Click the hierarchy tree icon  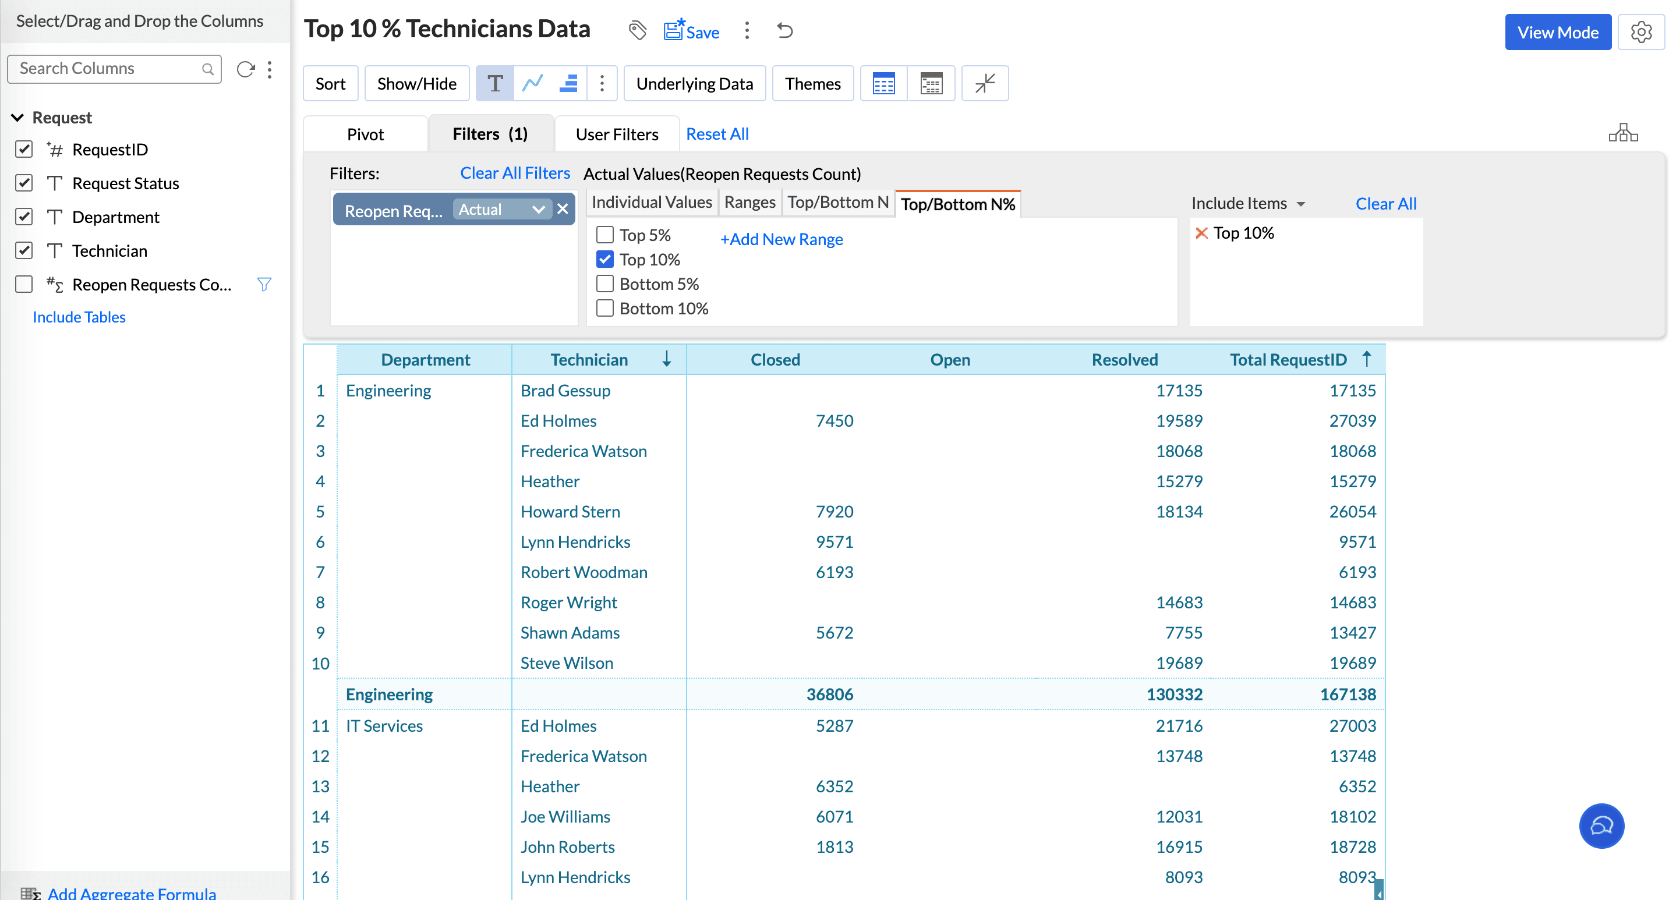click(1623, 133)
